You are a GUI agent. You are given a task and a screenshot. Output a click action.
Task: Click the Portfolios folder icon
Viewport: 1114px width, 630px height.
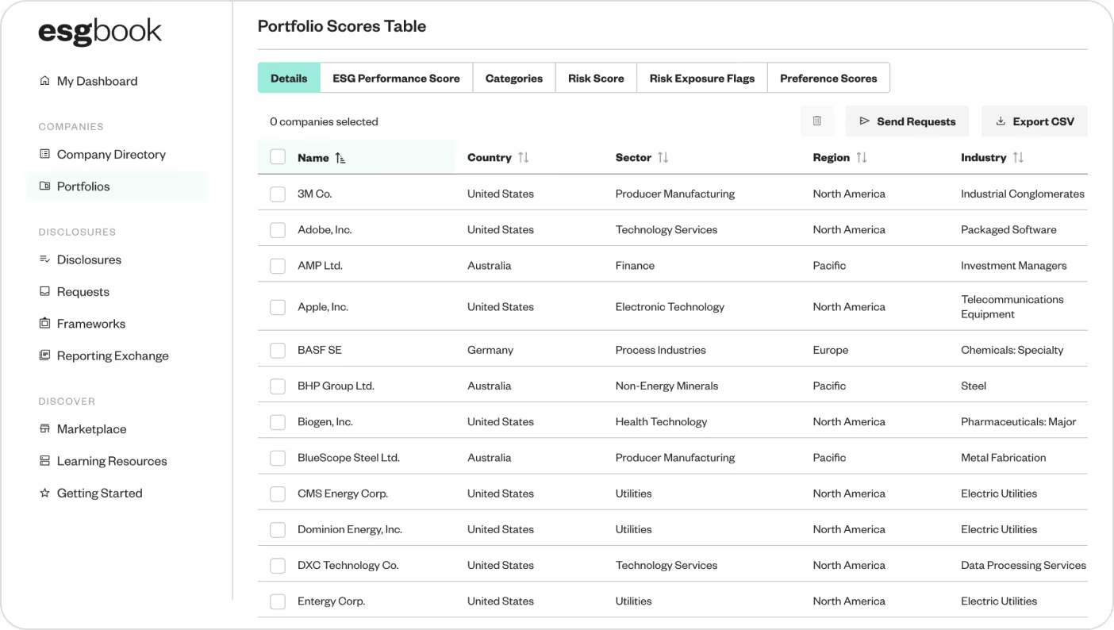[44, 186]
